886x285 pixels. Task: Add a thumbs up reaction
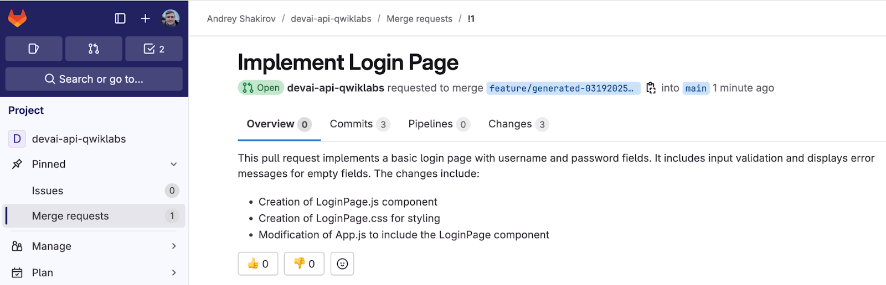point(258,263)
